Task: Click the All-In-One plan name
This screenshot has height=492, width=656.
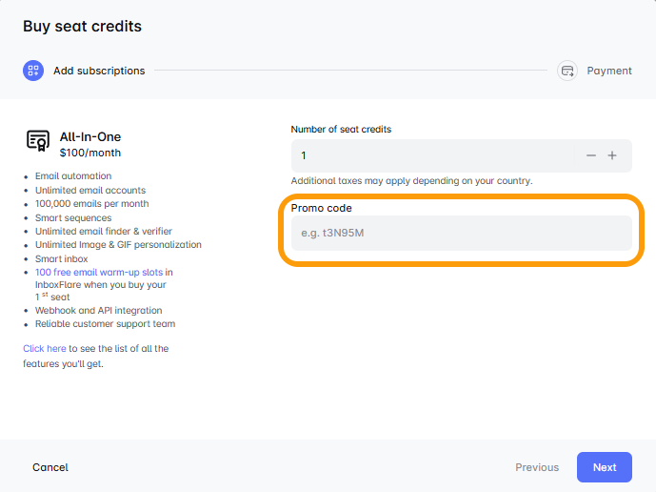Action: pos(90,136)
